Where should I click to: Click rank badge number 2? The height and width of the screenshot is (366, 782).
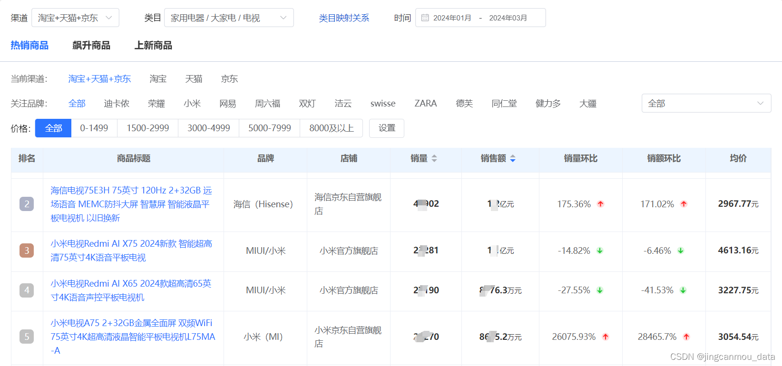coord(27,204)
